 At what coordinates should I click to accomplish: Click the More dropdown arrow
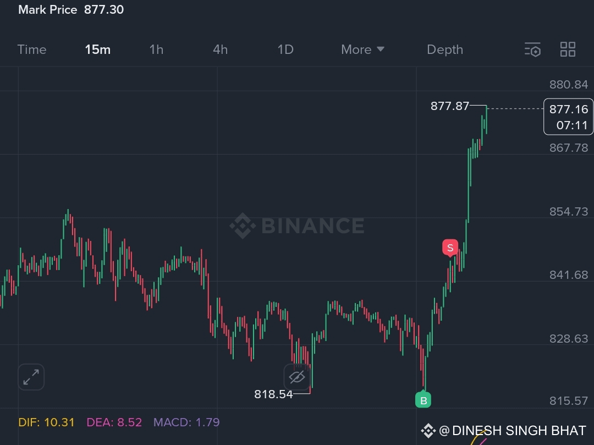[381, 50]
